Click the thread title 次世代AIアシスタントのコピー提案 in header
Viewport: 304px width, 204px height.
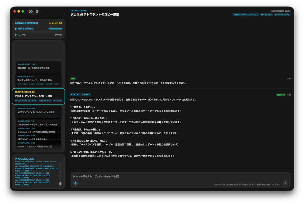point(95,15)
